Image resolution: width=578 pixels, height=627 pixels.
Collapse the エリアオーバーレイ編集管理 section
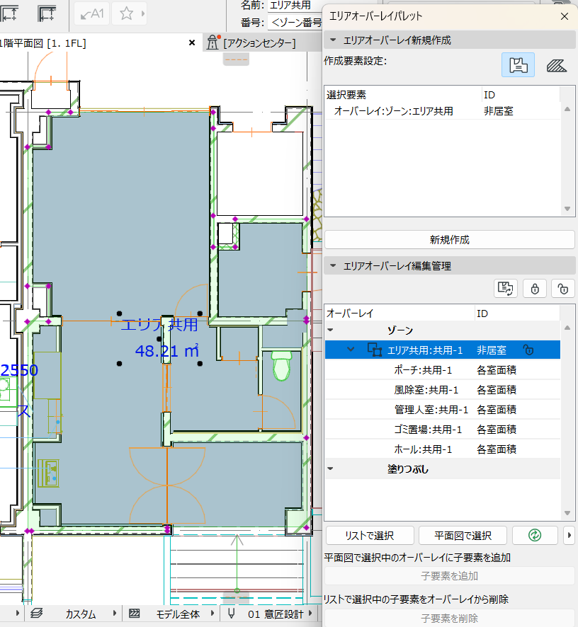click(333, 265)
